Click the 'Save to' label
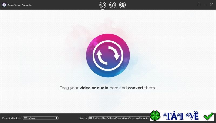 pyautogui.click(x=83, y=118)
